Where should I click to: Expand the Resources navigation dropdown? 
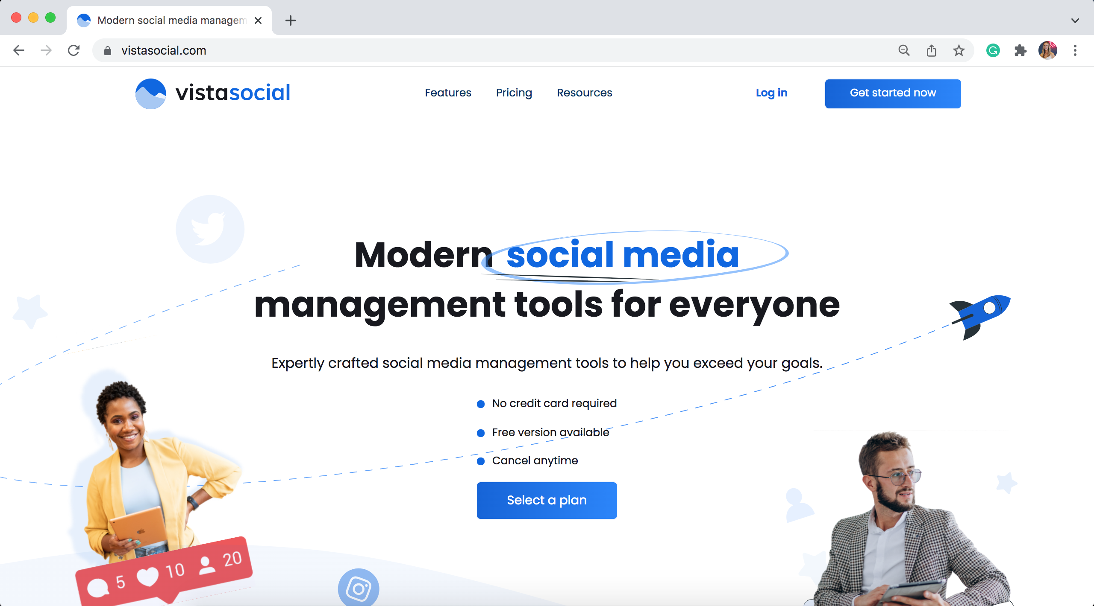tap(584, 93)
